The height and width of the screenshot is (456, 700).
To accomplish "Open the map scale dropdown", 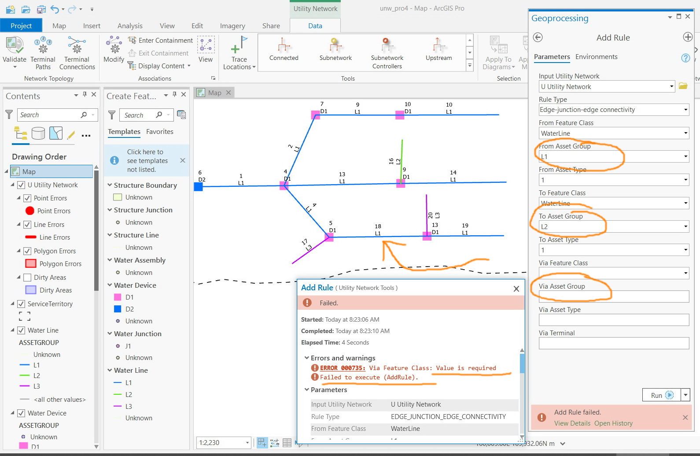I will [x=247, y=442].
